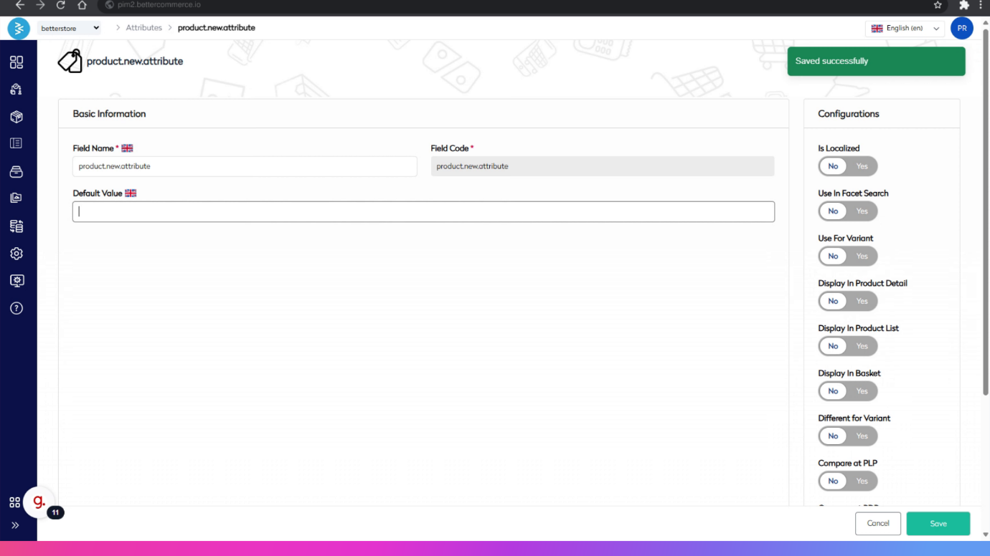Click the page's vertical scrollbar
990x556 pixels.
[x=986, y=215]
